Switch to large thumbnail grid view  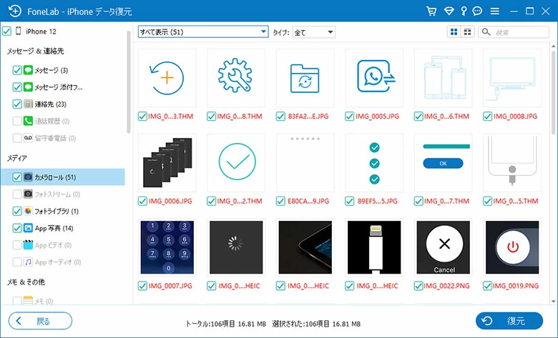(x=454, y=32)
